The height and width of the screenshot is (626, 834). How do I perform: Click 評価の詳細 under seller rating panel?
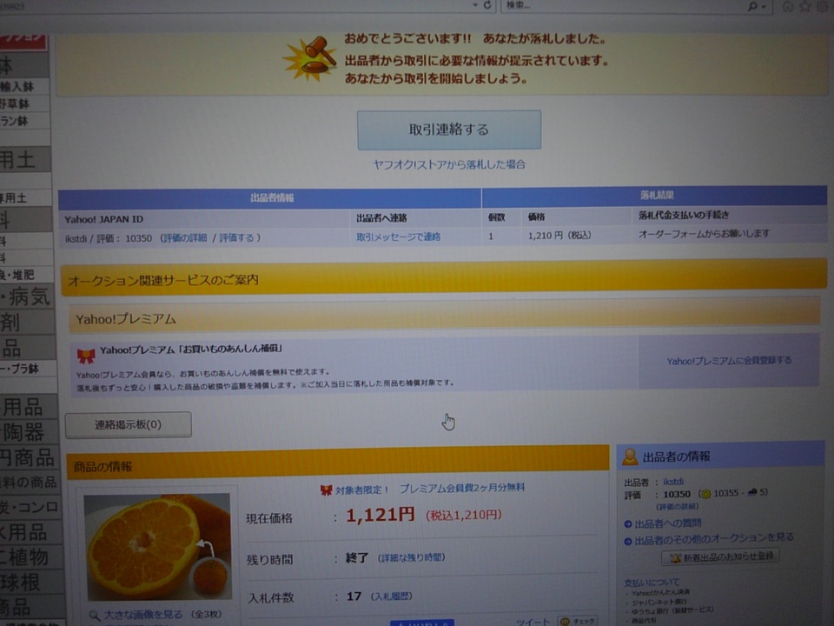click(x=677, y=507)
